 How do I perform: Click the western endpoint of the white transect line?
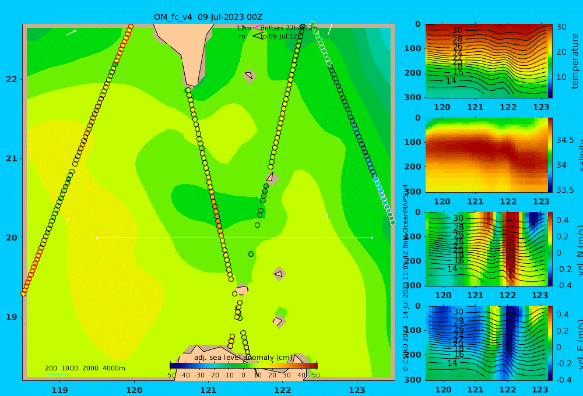point(97,238)
